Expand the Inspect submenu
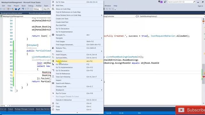This screenshot has width=205, height=115. pyautogui.click(x=77, y=80)
